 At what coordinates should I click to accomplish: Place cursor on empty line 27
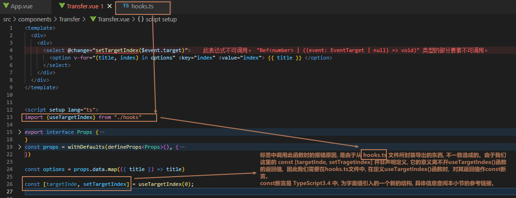[x=140, y=191]
